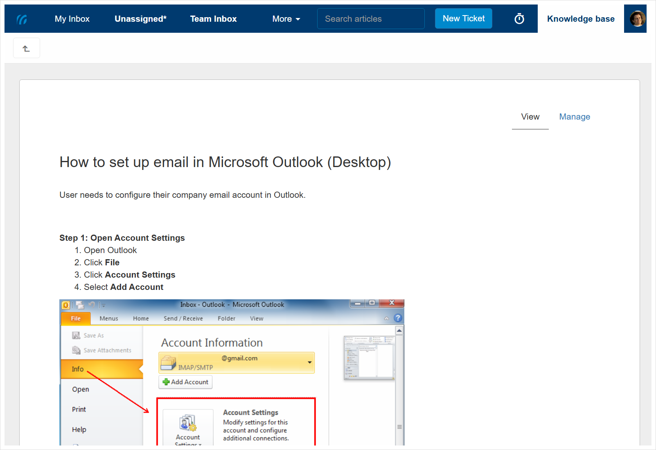Image resolution: width=656 pixels, height=450 pixels.
Task: Click the Outlook app icon in title bar
Action: pos(65,305)
